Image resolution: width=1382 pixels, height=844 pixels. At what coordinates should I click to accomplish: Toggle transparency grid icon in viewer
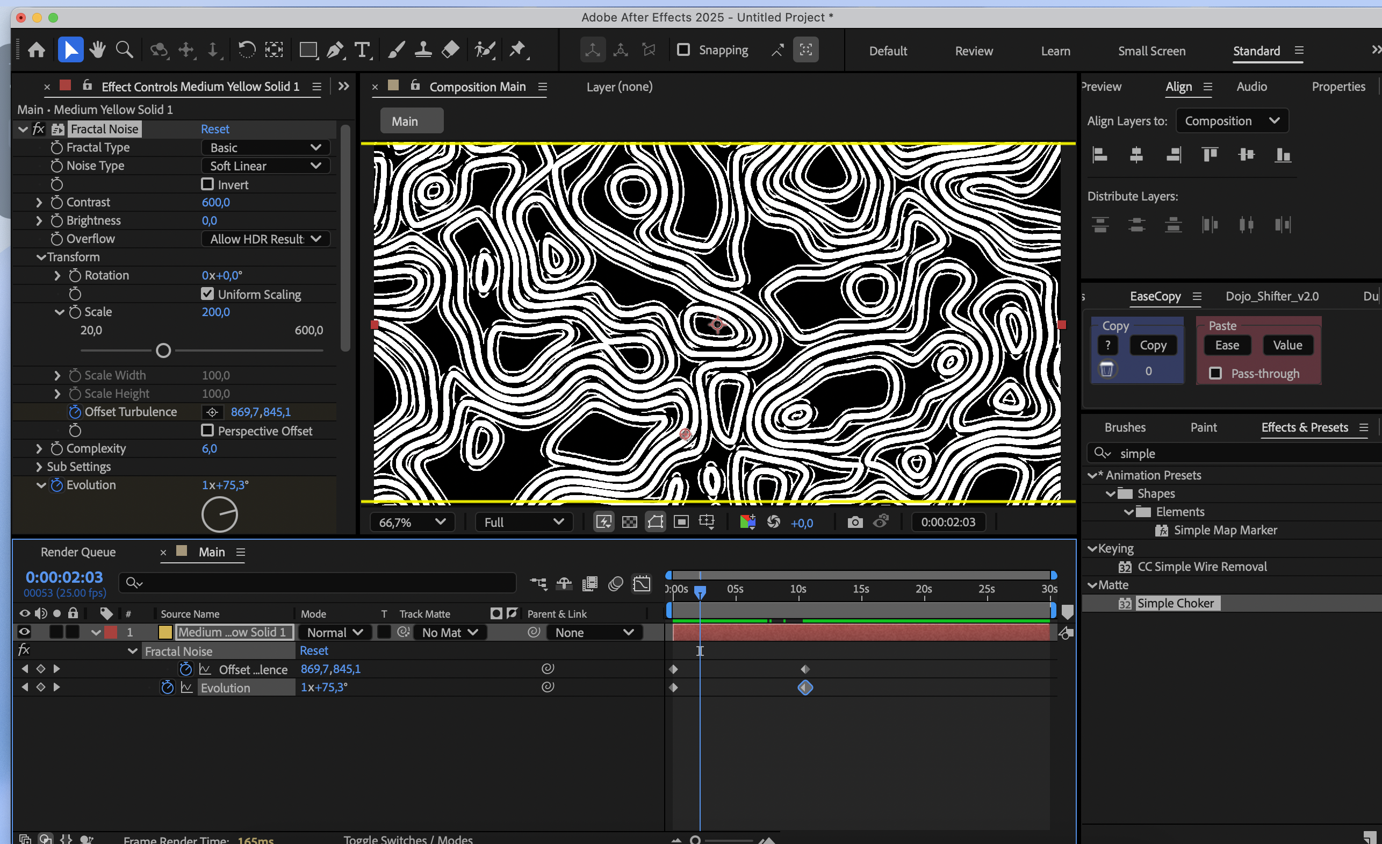pos(630,523)
